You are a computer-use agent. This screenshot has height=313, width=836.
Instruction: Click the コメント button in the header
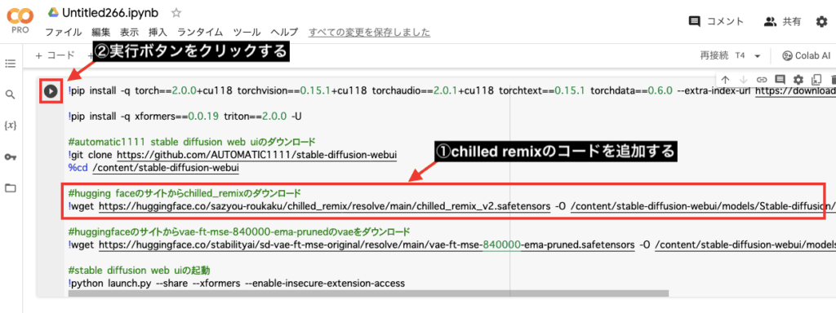click(x=716, y=22)
